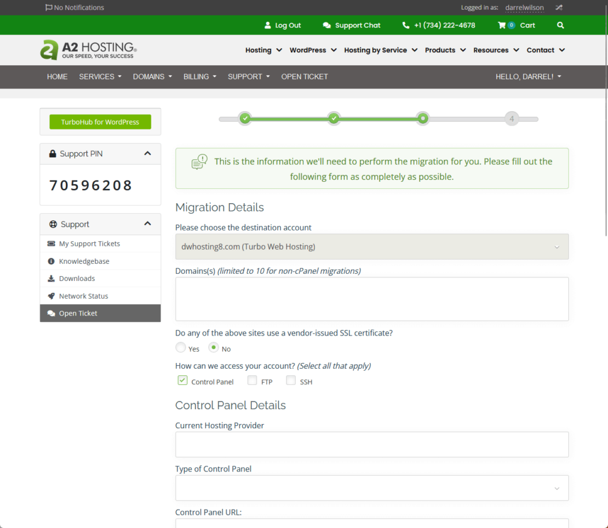Open the destination account dropdown
Screen dimensions: 608x528
point(372,246)
